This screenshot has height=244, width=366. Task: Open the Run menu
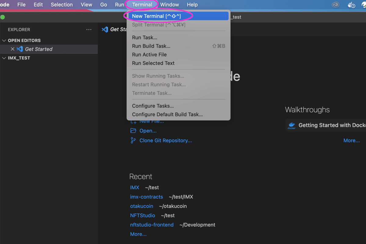tap(119, 5)
